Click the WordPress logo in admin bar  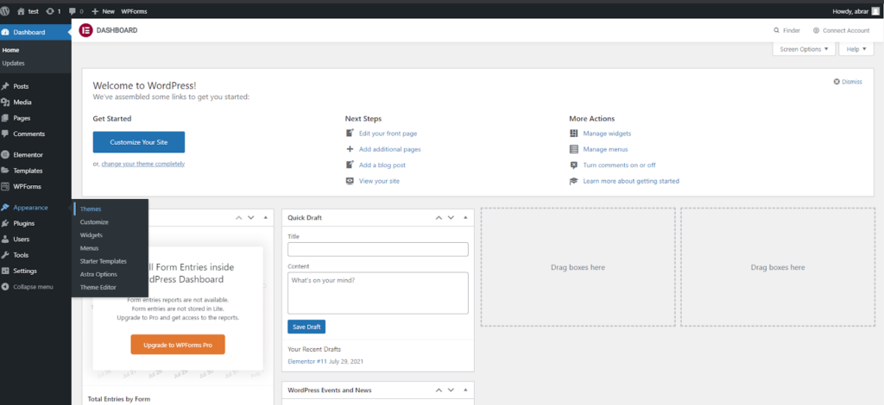[x=8, y=12]
